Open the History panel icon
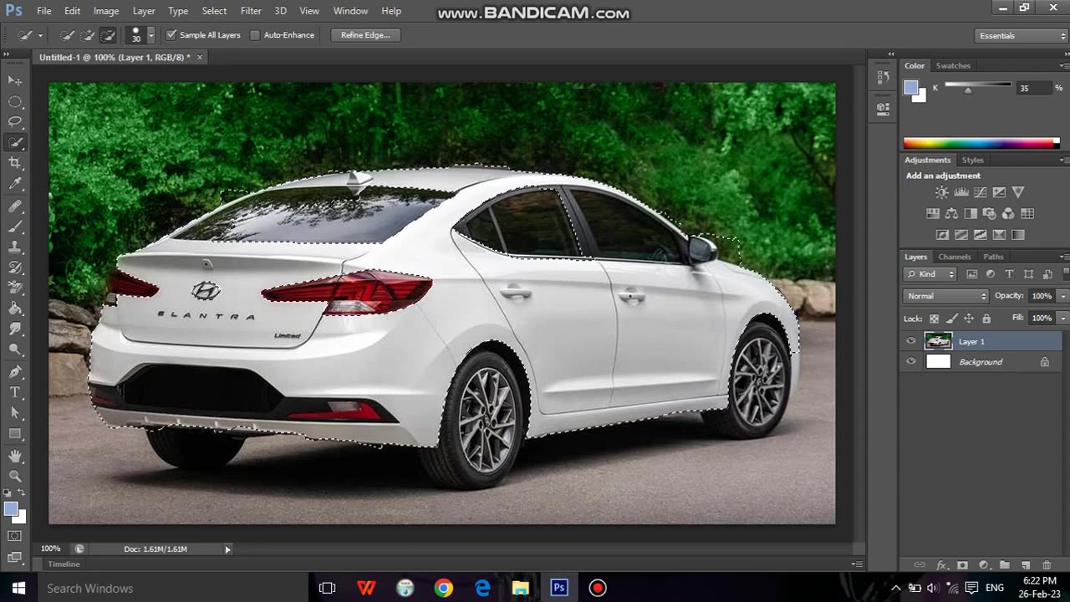 (883, 77)
